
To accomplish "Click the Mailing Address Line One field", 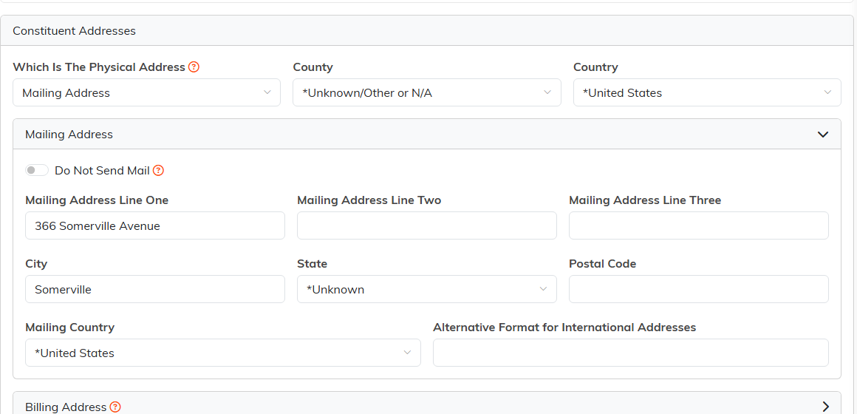I will click(154, 225).
